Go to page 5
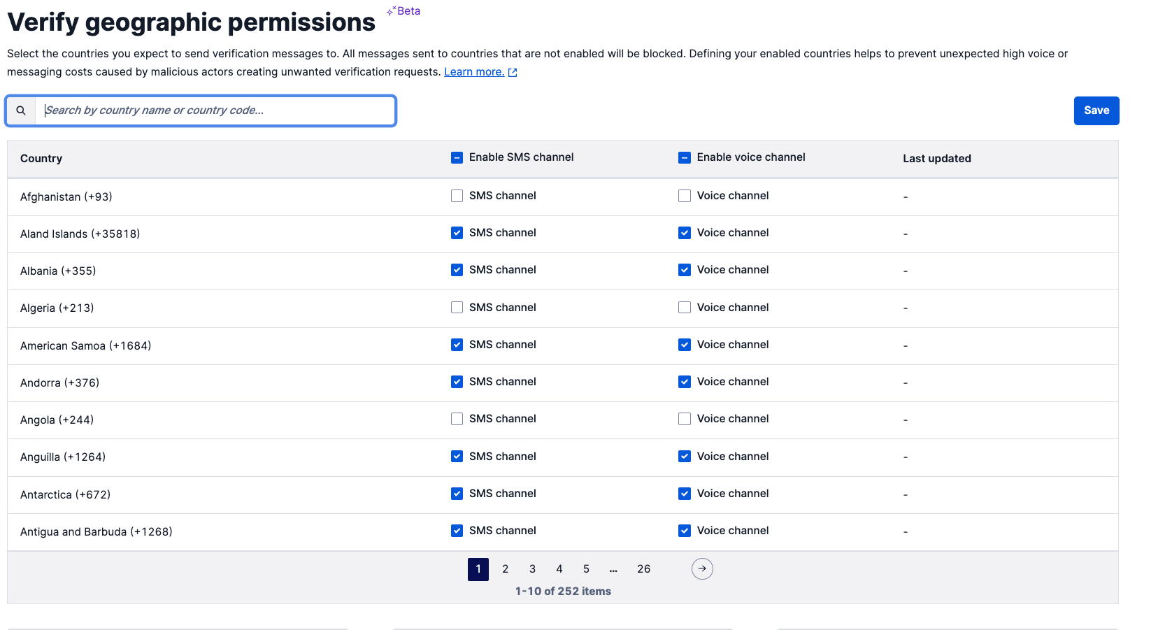The height and width of the screenshot is (630, 1165). (x=586, y=569)
